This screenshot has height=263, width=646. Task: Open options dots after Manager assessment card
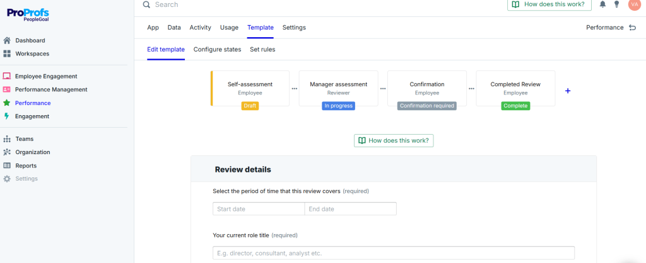[383, 88]
